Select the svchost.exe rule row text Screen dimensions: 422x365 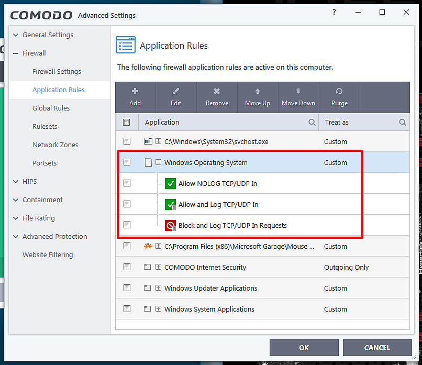[x=216, y=141]
